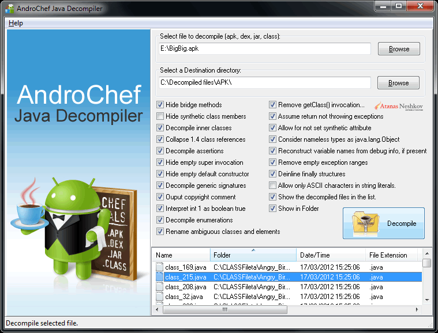
Task: Click the file list scroll down arrow
Action: [427, 300]
